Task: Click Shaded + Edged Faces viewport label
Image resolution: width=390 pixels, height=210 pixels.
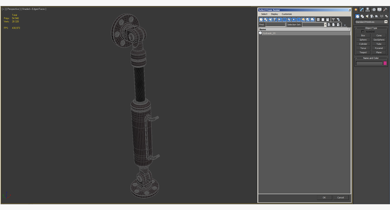Action: pos(33,9)
